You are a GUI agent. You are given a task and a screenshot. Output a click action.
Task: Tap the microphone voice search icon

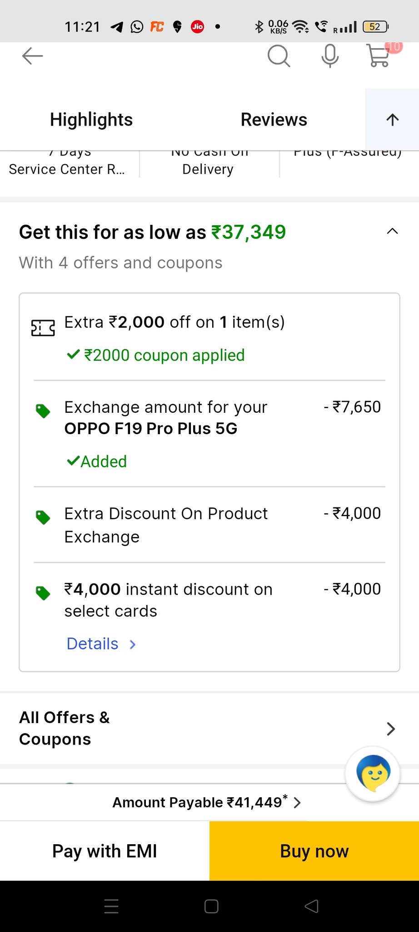pyautogui.click(x=330, y=56)
